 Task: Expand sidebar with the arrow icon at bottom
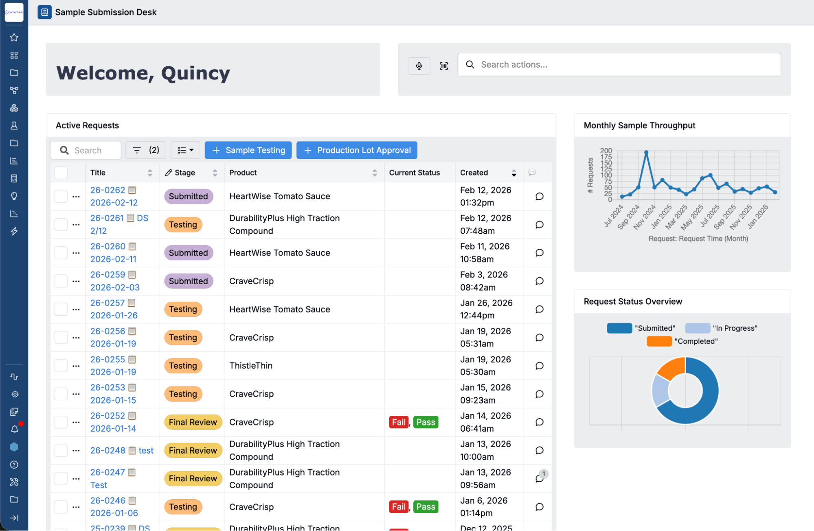click(x=14, y=518)
